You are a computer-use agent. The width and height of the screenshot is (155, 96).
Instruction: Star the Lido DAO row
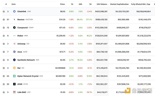click(4, 92)
